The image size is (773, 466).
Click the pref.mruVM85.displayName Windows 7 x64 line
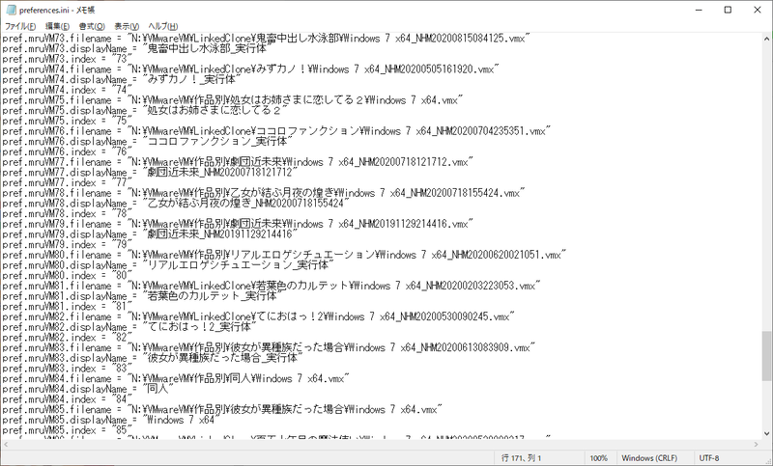[x=111, y=421]
